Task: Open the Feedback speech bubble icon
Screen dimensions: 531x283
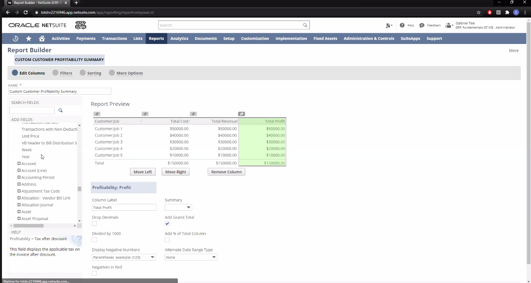Action: [421, 25]
